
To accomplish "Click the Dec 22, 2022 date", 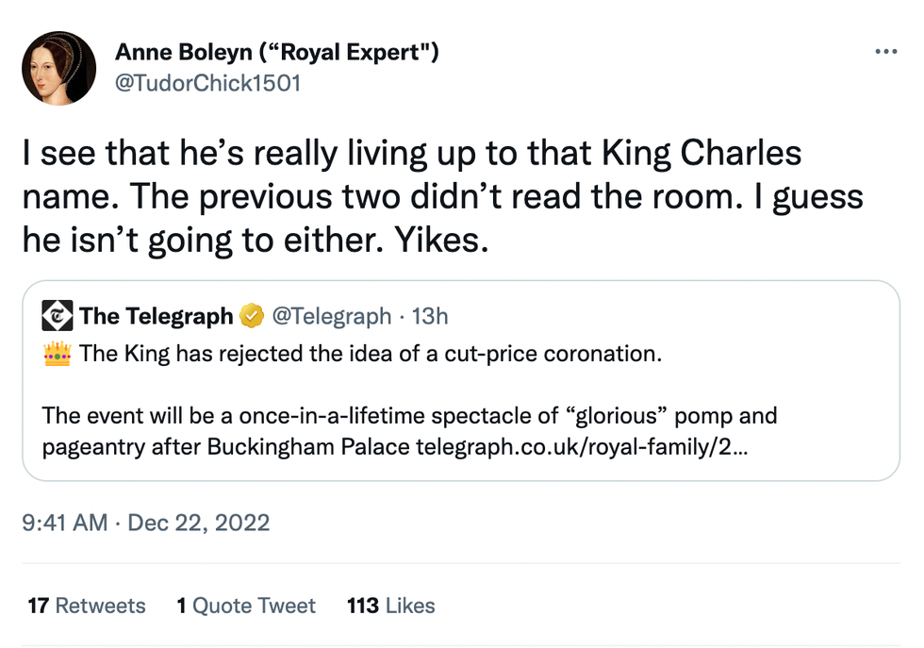I will [x=198, y=522].
